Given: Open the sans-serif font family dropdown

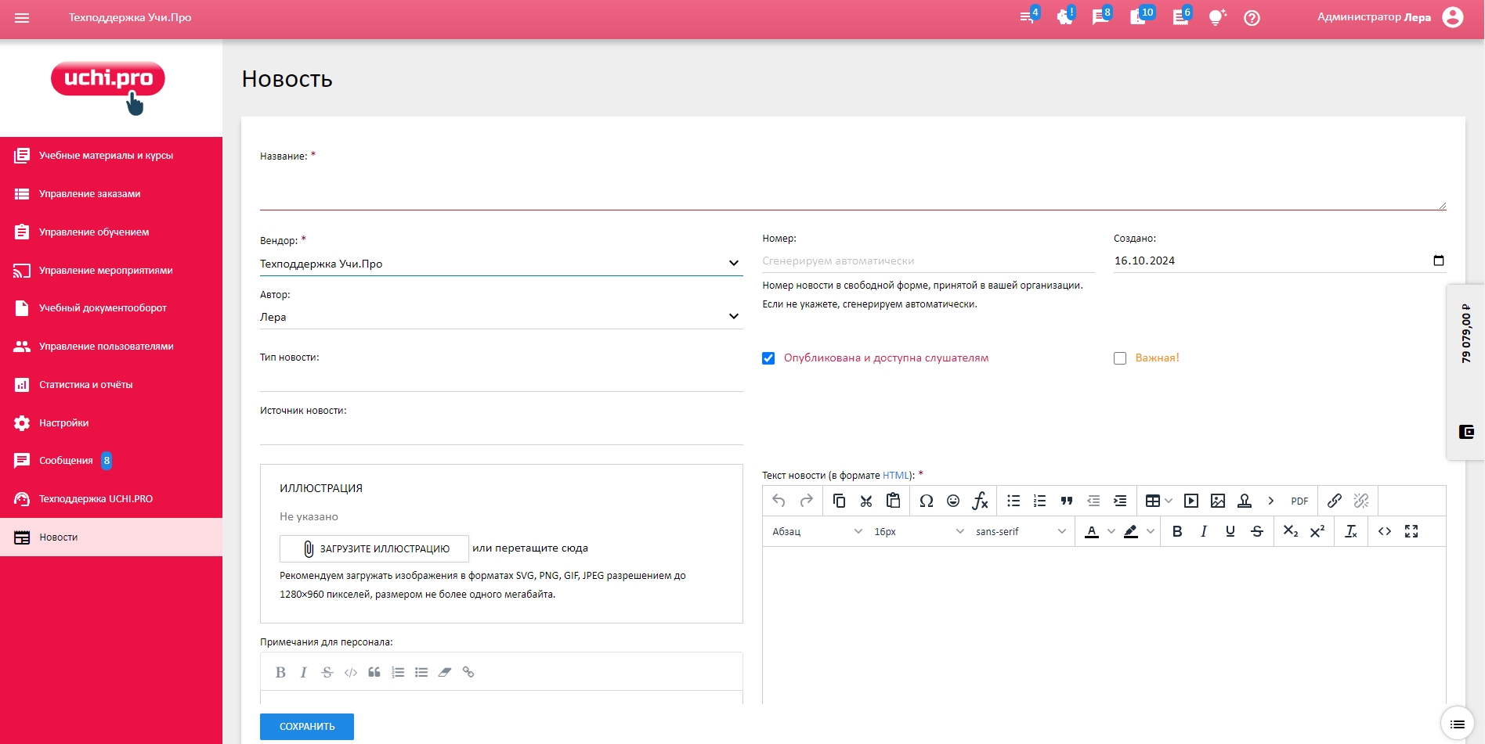Looking at the screenshot, I should tap(1021, 531).
